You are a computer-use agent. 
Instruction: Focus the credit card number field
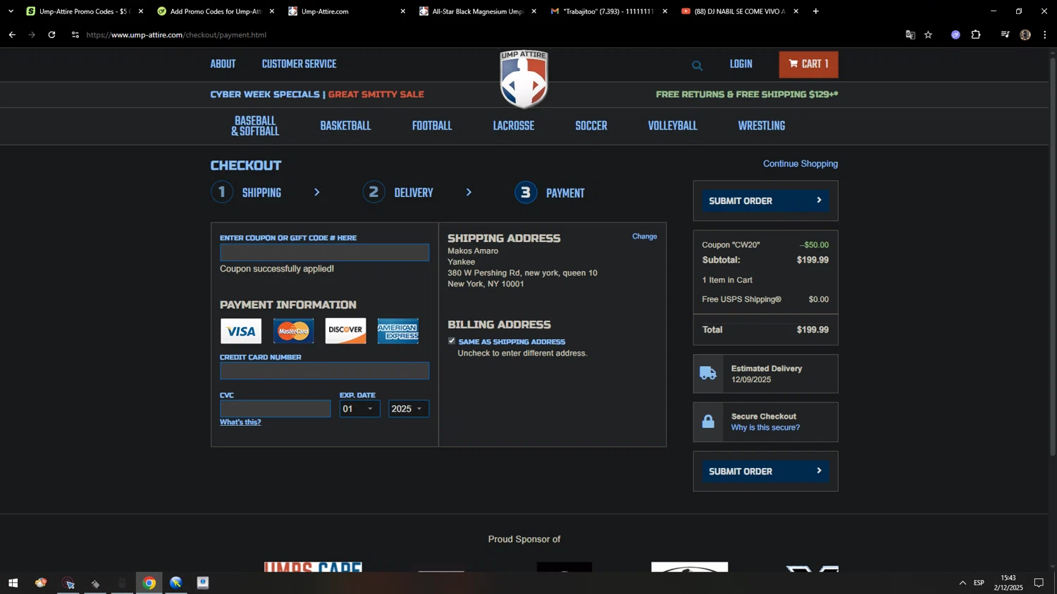(x=324, y=371)
